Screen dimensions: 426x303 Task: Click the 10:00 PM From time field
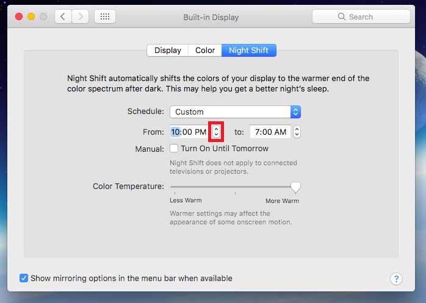point(189,132)
